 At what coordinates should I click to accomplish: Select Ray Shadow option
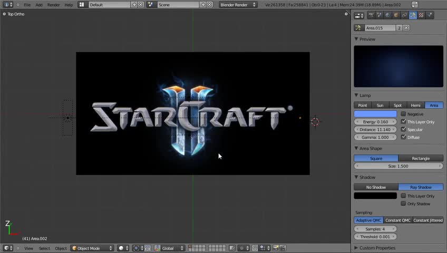(421, 187)
